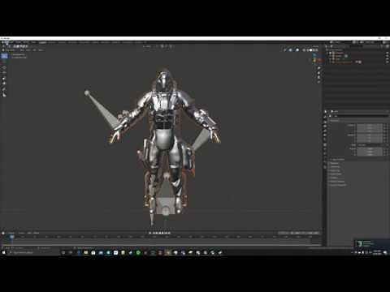Open the Object menu in viewport header
The image size is (390, 292).
coord(41,50)
